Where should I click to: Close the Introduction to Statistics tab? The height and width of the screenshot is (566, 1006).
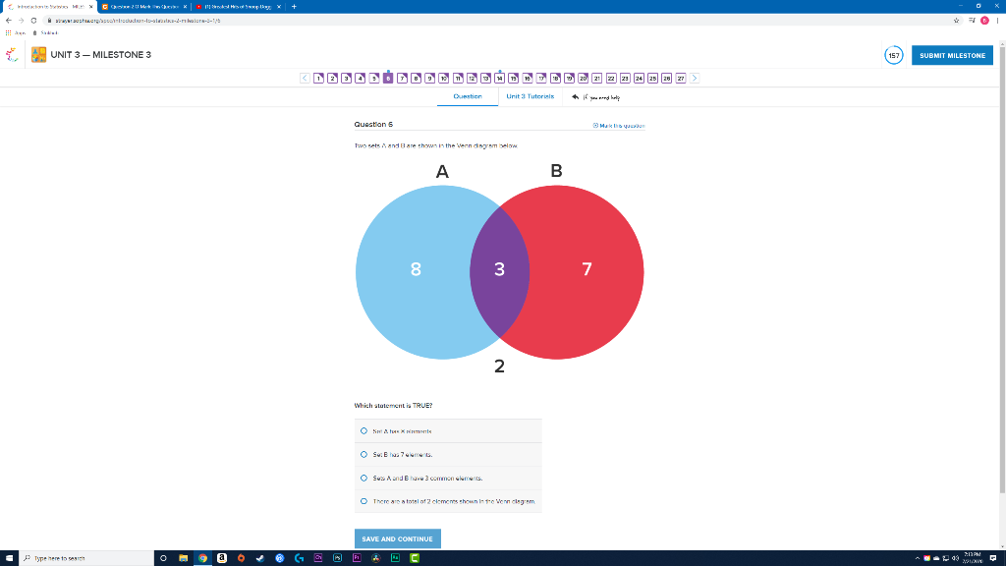pyautogui.click(x=90, y=7)
